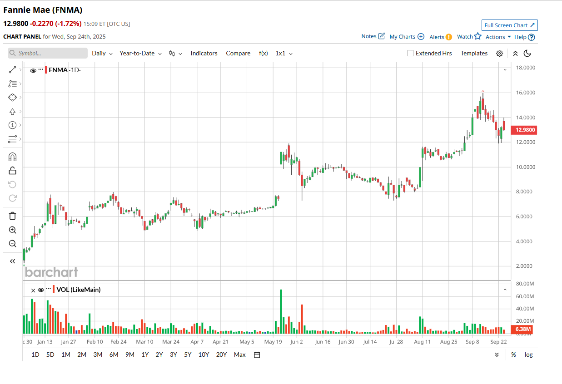
Task: Open the date range calendar icon
Action: [257, 354]
